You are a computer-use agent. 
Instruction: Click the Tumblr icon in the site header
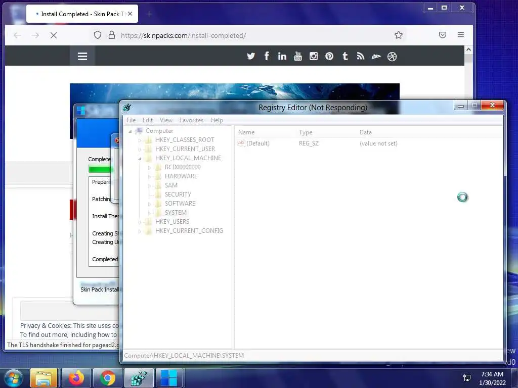[345, 56]
